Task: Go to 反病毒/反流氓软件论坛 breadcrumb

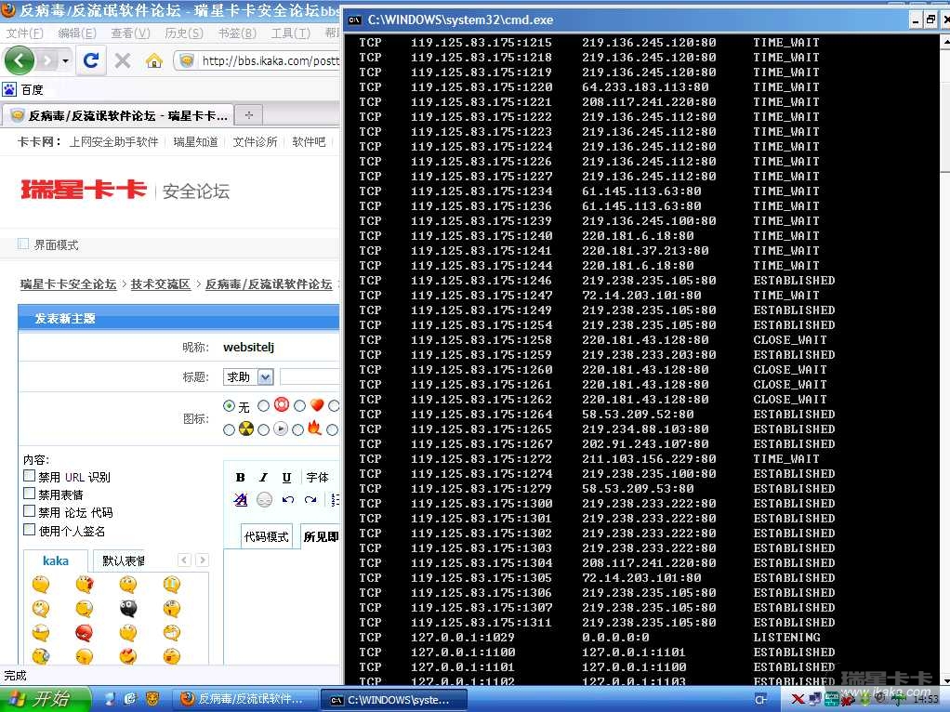Action: click(x=269, y=284)
